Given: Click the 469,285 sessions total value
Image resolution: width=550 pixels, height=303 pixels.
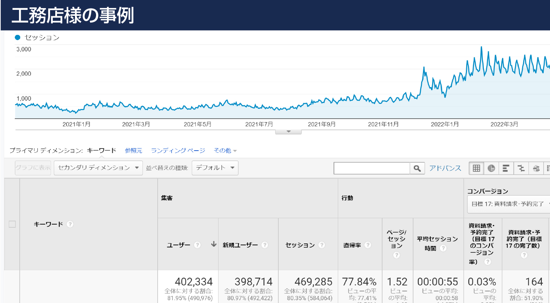Looking at the screenshot, I should point(314,282).
